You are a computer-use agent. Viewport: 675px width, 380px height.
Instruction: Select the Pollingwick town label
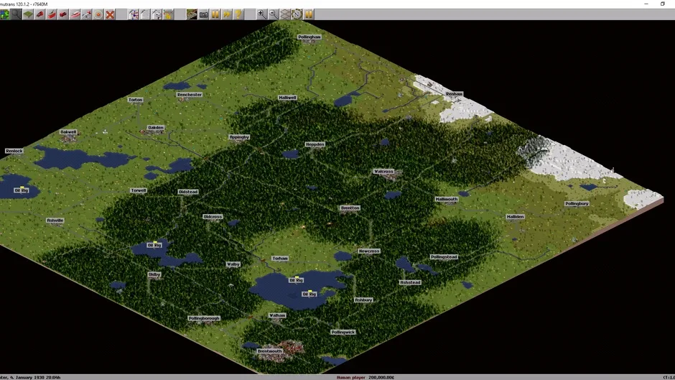[x=343, y=332]
